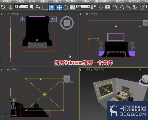The width and height of the screenshot is (148, 120).
Task: Open the 动画(A) menu
Action: 86,1
